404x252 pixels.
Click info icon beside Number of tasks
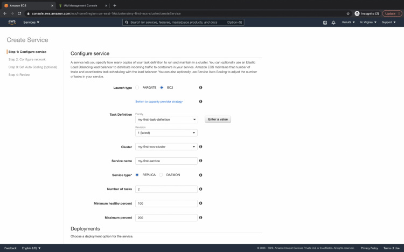point(200,189)
